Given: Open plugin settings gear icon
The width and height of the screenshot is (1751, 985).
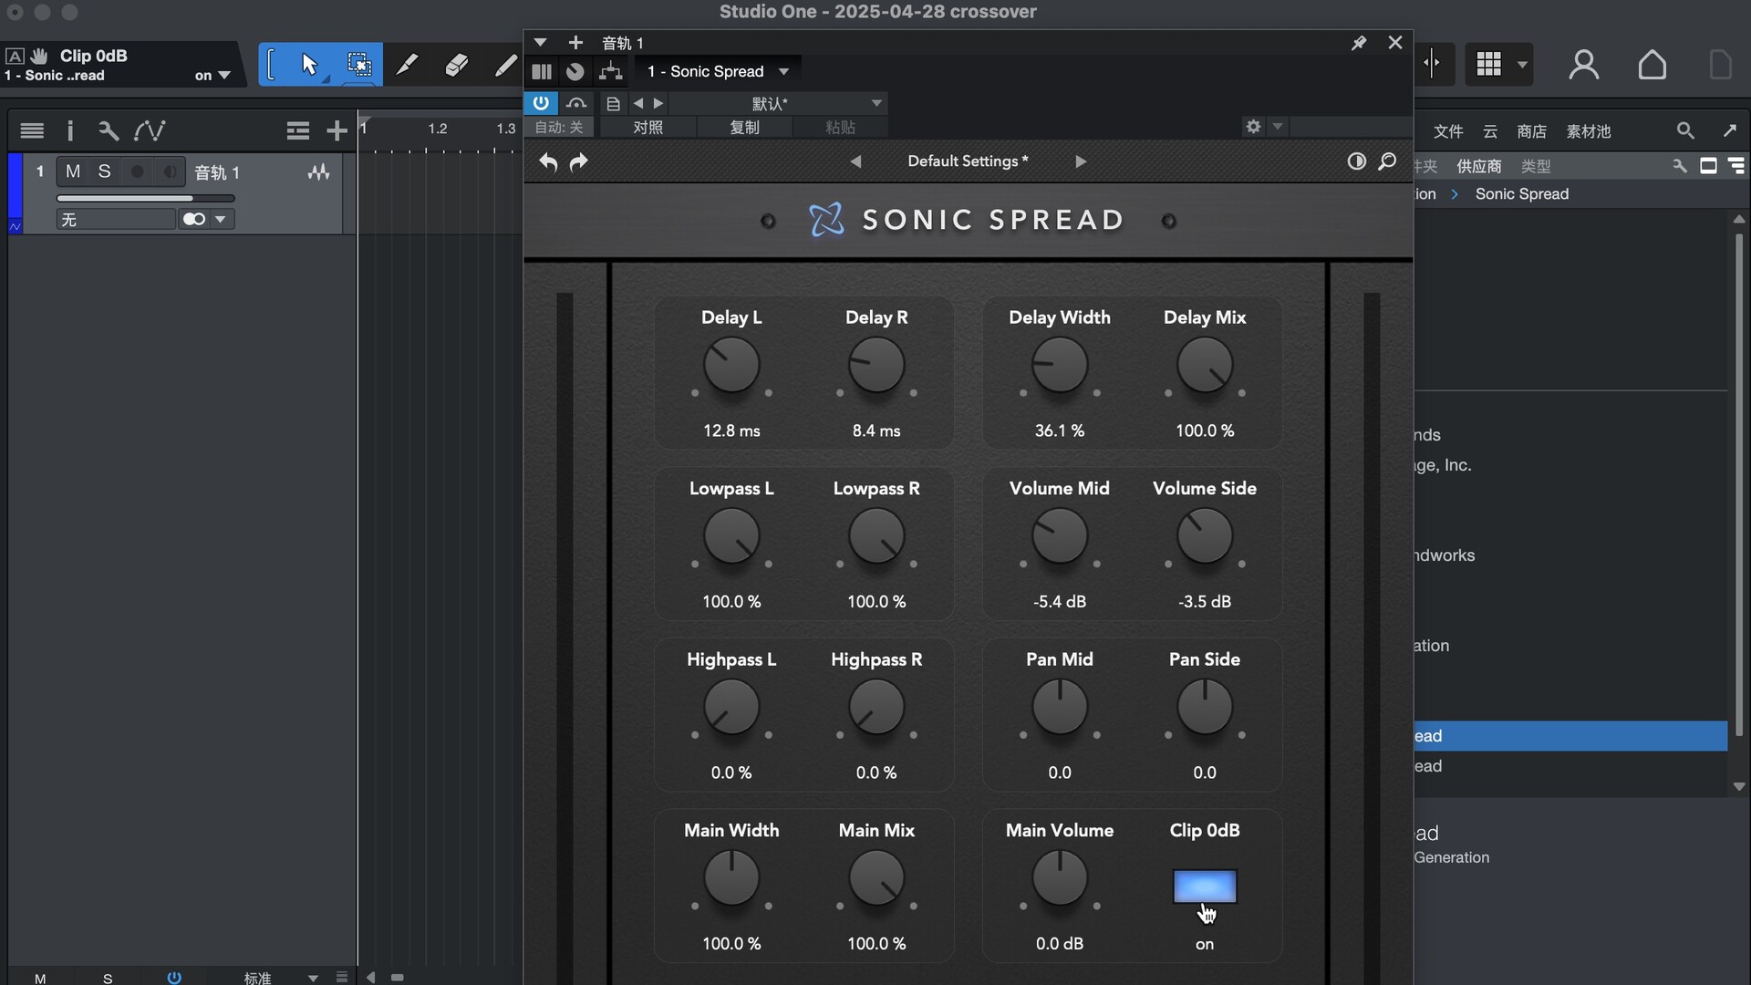Looking at the screenshot, I should coord(1253,127).
